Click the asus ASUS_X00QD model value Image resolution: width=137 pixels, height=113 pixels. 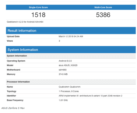pyautogui.click(x=68, y=65)
